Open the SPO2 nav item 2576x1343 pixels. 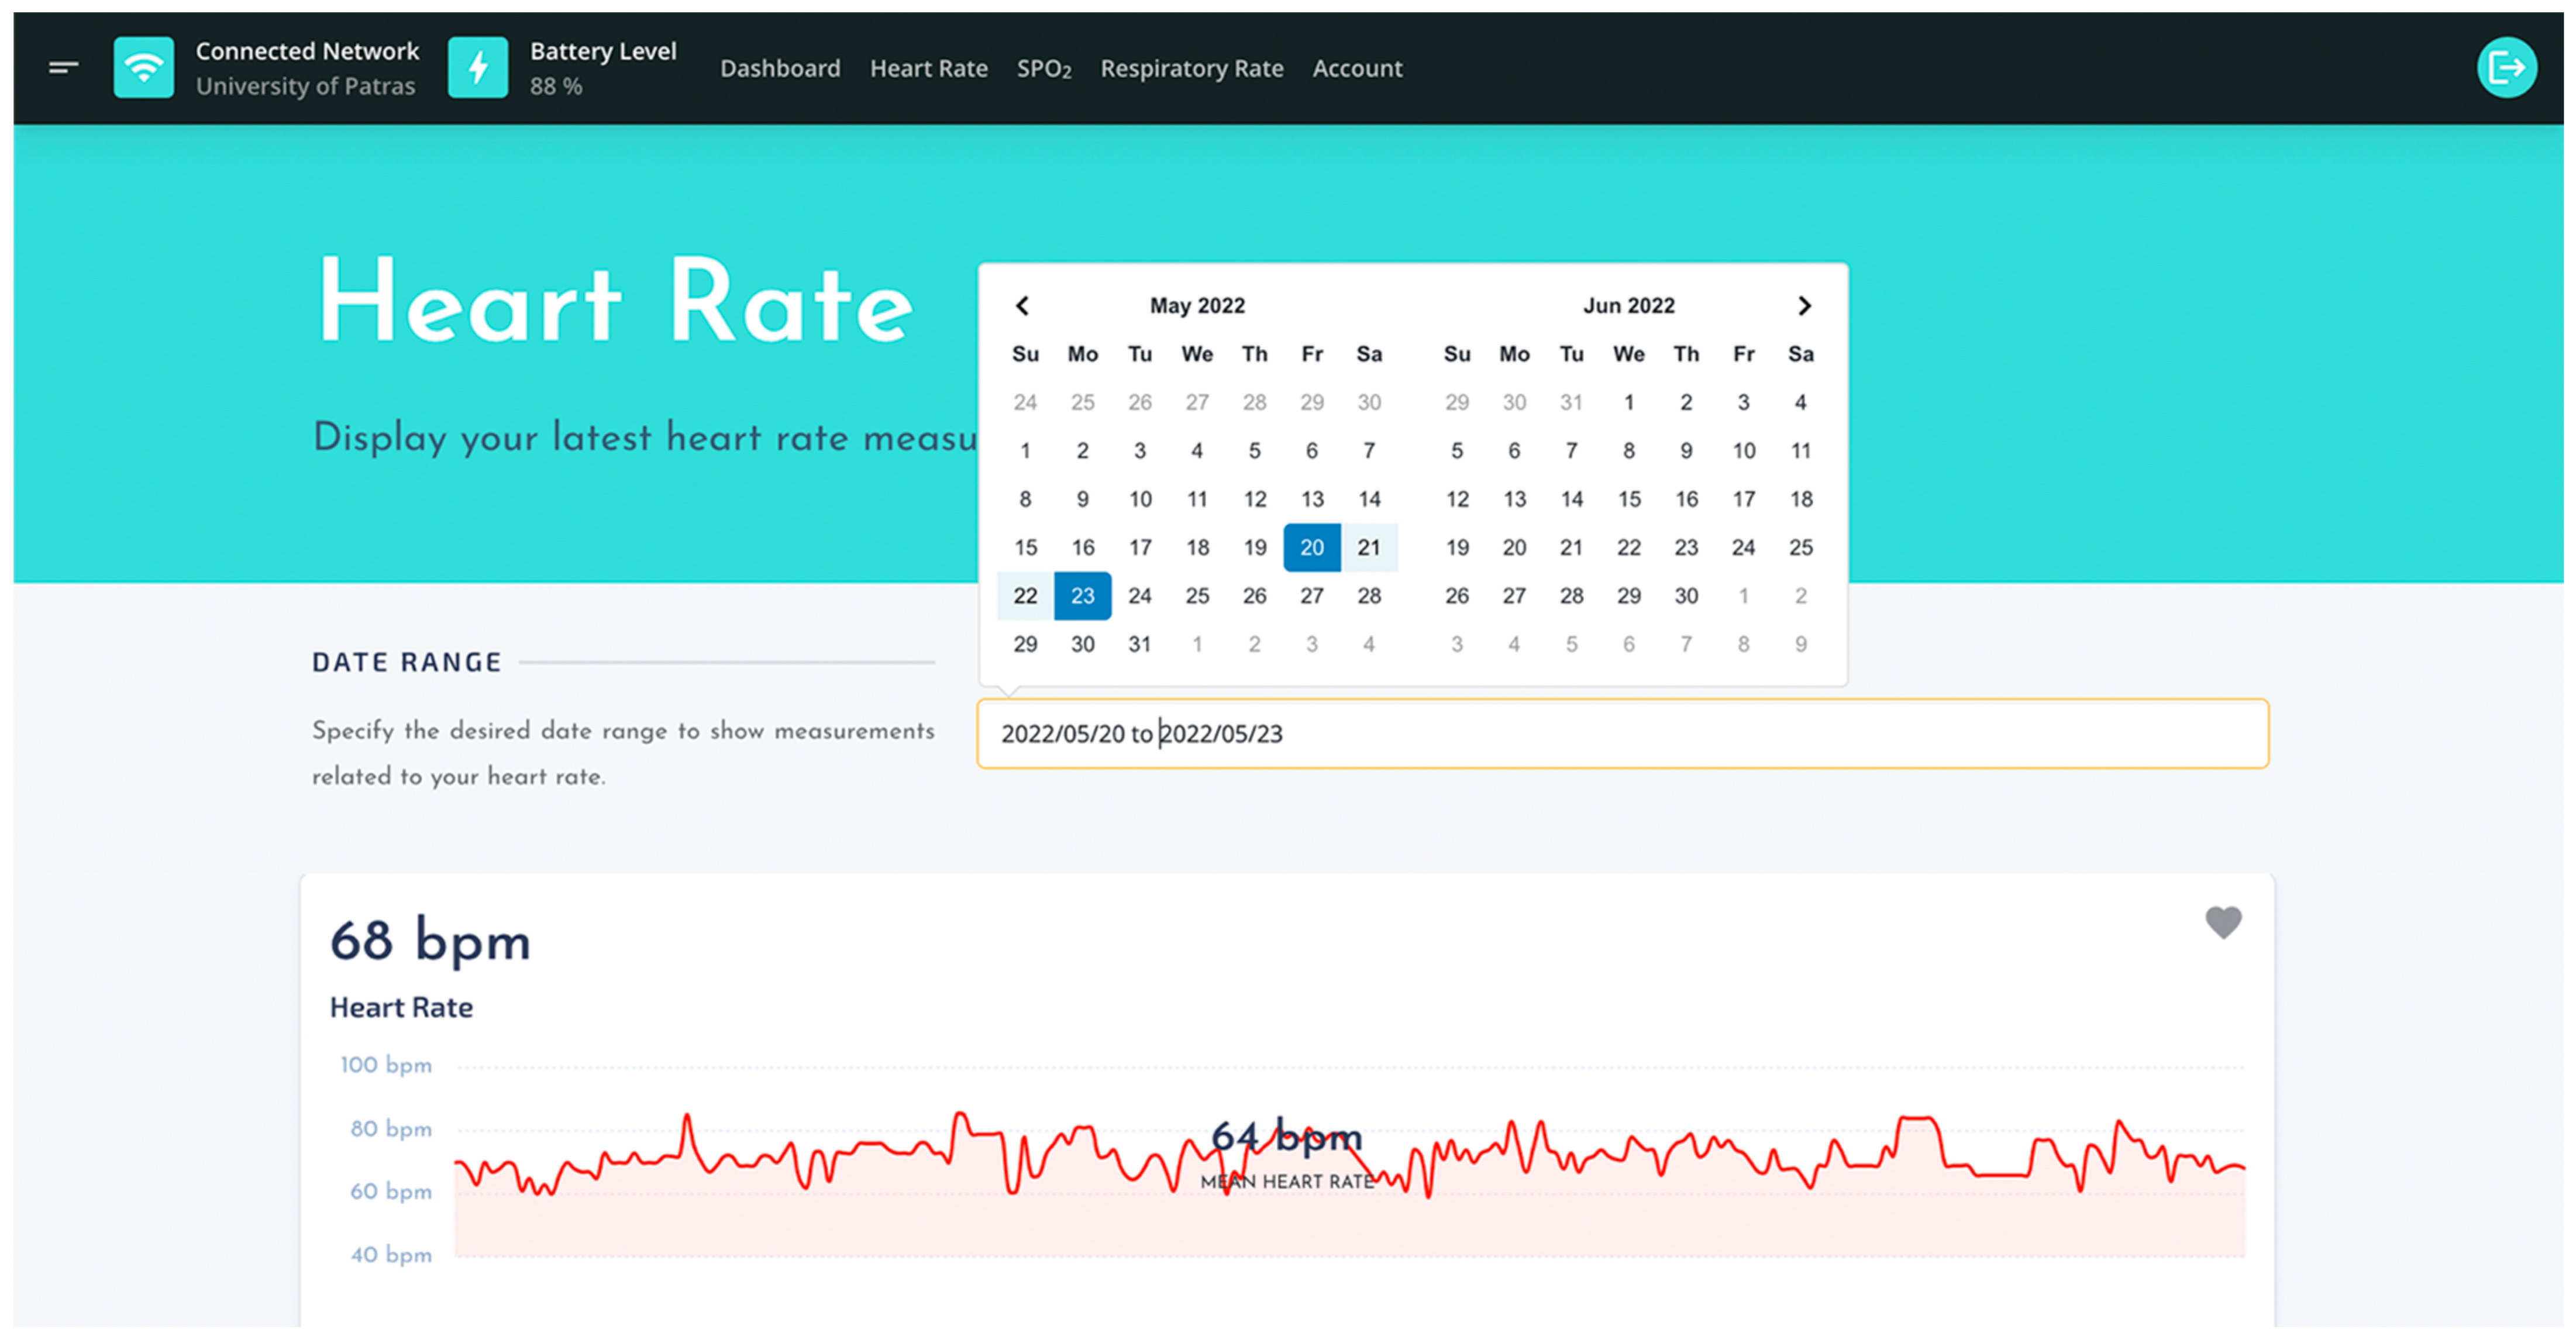(1043, 68)
